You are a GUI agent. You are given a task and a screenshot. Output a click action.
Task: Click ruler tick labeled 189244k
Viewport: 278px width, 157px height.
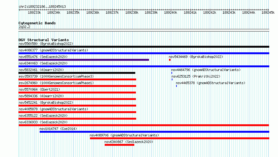tap(249, 12)
